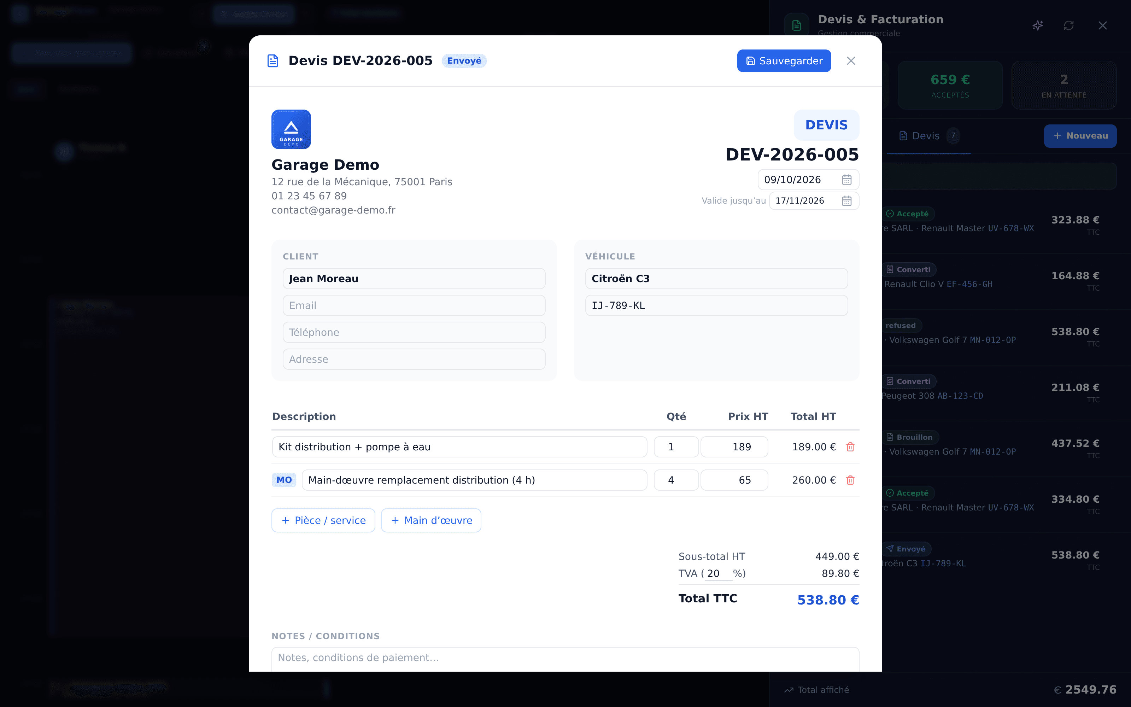1131x707 pixels.
Task: Click the Devis & Facturation panel icon
Action: point(796,25)
